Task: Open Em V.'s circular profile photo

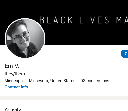Action: 25,38
